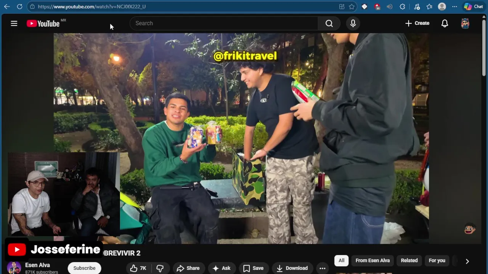Download the video
The width and height of the screenshot is (488, 274).
click(292, 268)
